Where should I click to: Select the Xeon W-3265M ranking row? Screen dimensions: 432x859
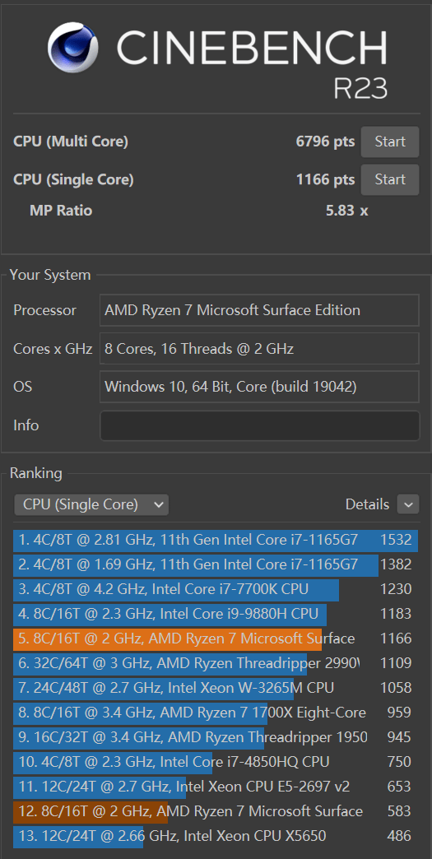(216, 688)
